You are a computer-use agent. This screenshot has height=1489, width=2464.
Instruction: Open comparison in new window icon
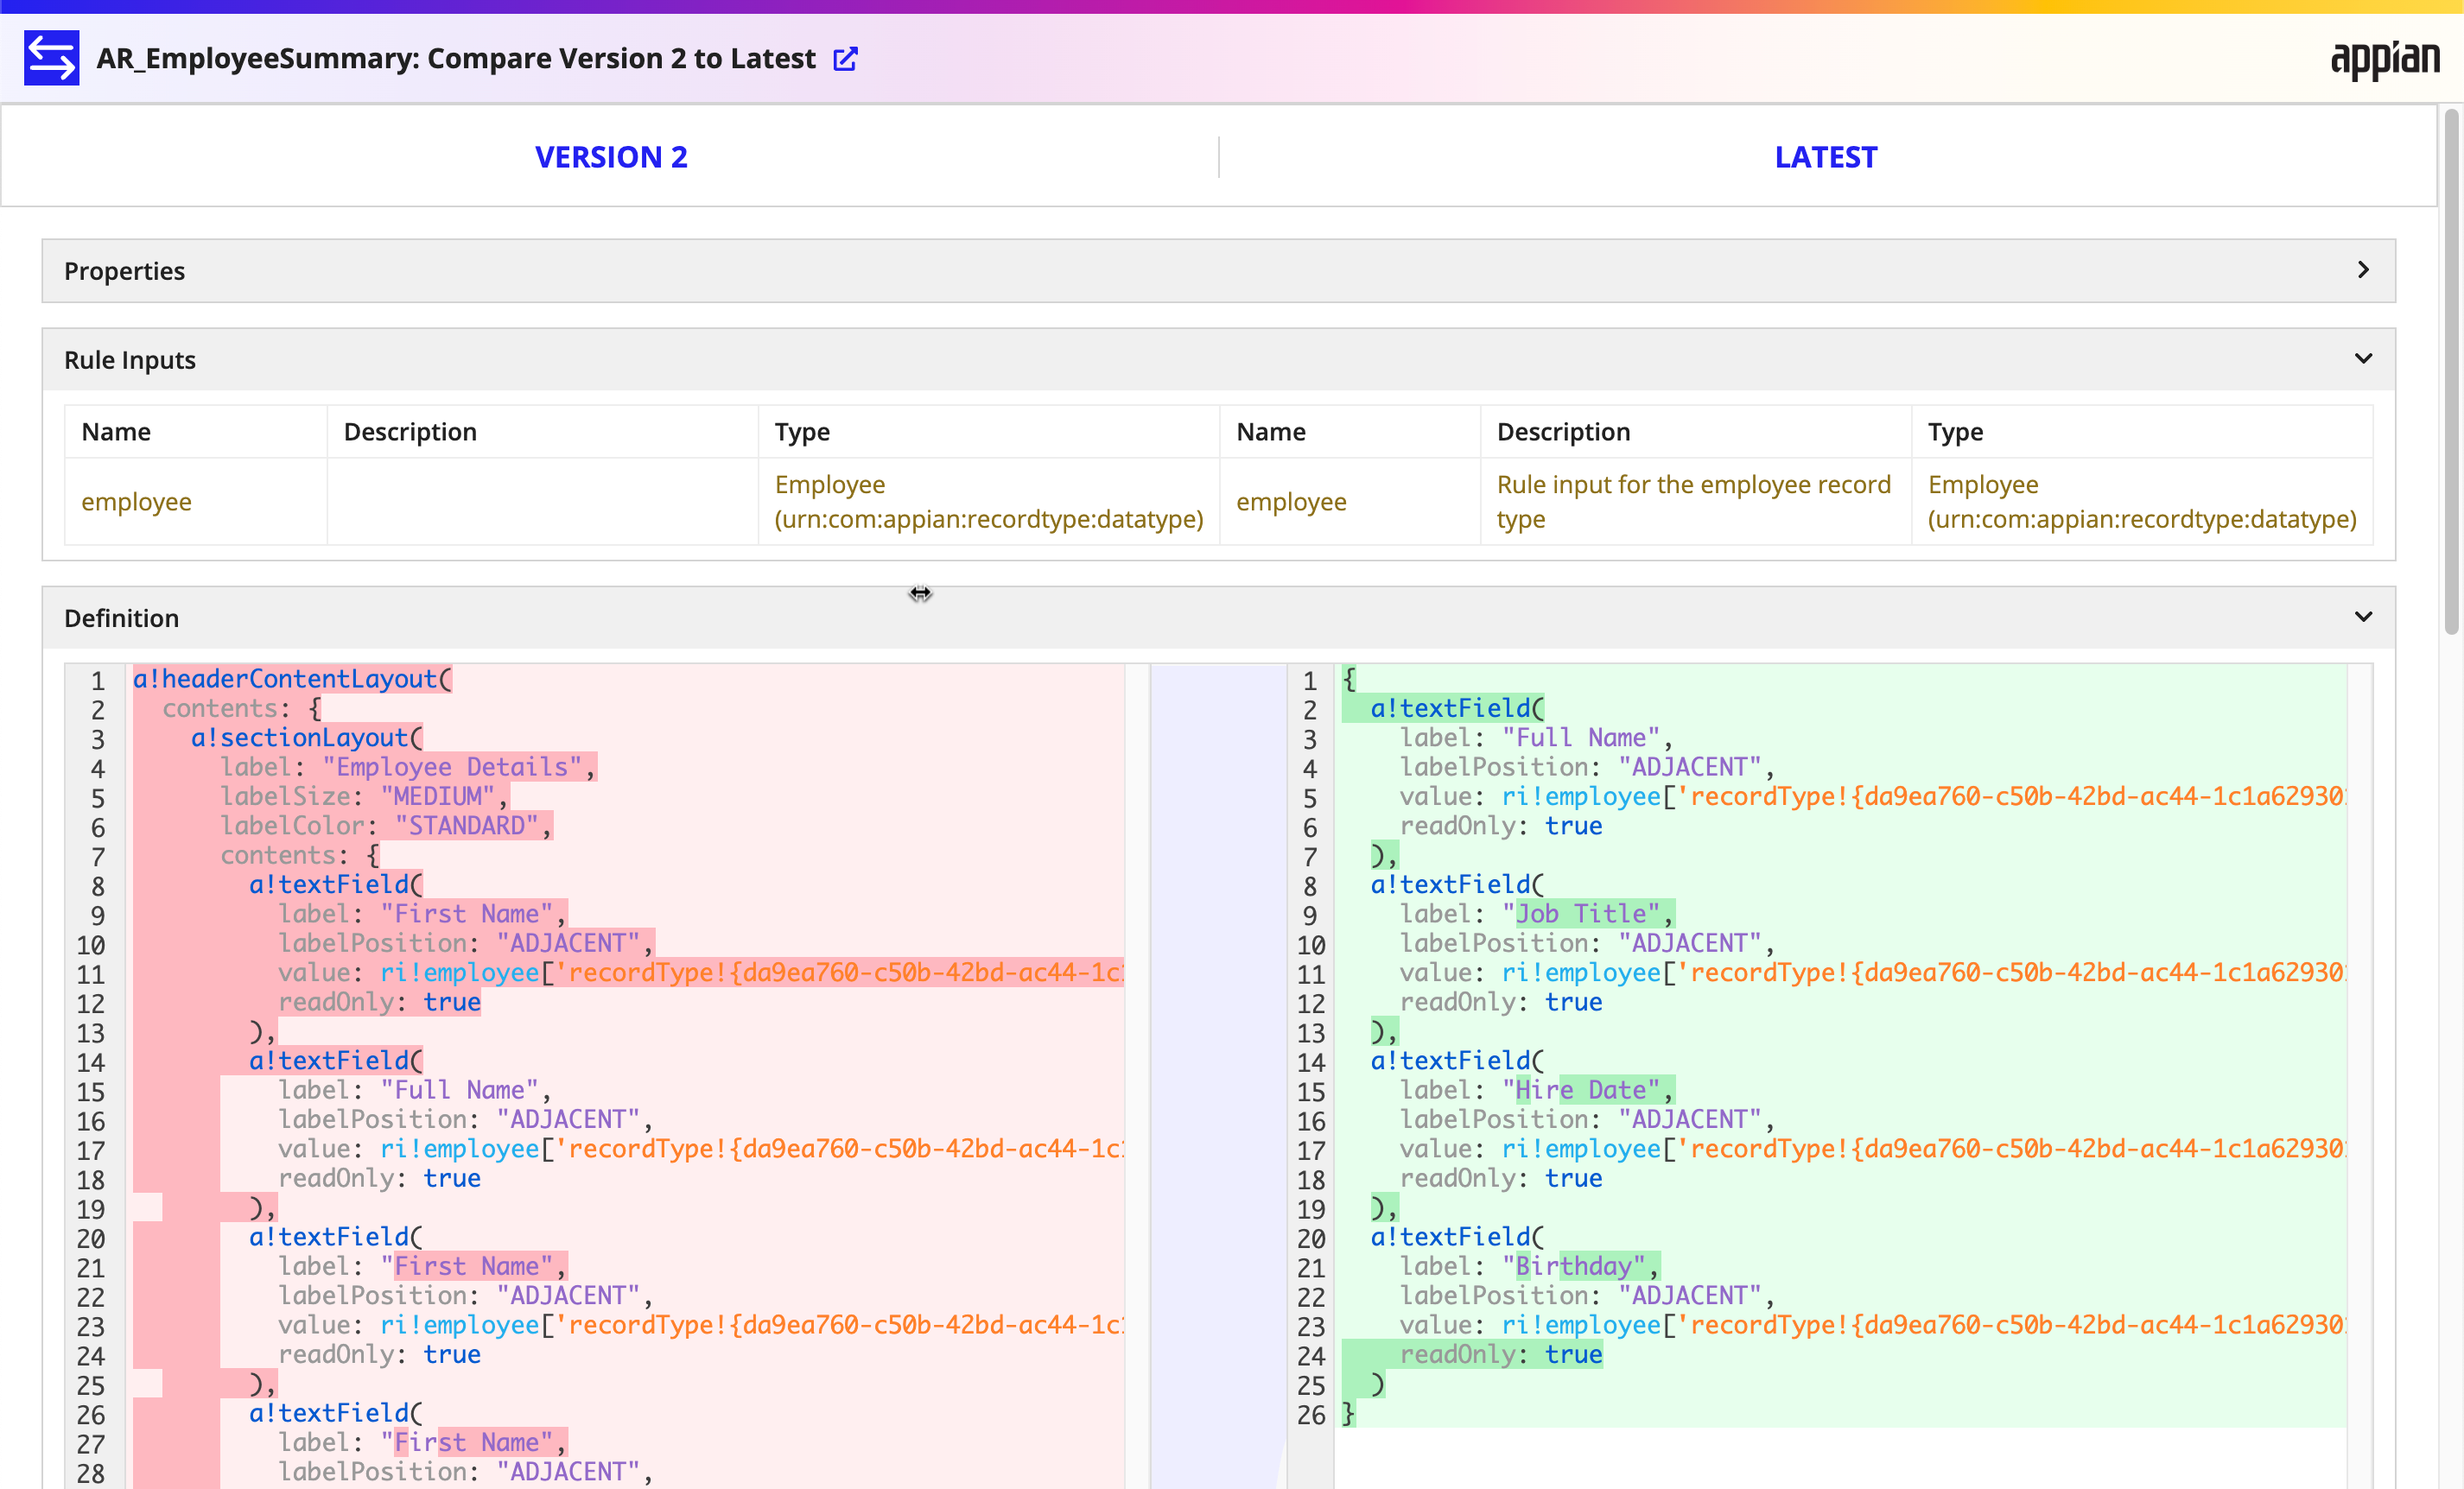pos(845,59)
